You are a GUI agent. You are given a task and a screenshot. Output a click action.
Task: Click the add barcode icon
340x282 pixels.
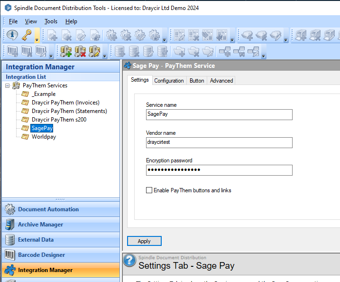[x=12, y=51]
